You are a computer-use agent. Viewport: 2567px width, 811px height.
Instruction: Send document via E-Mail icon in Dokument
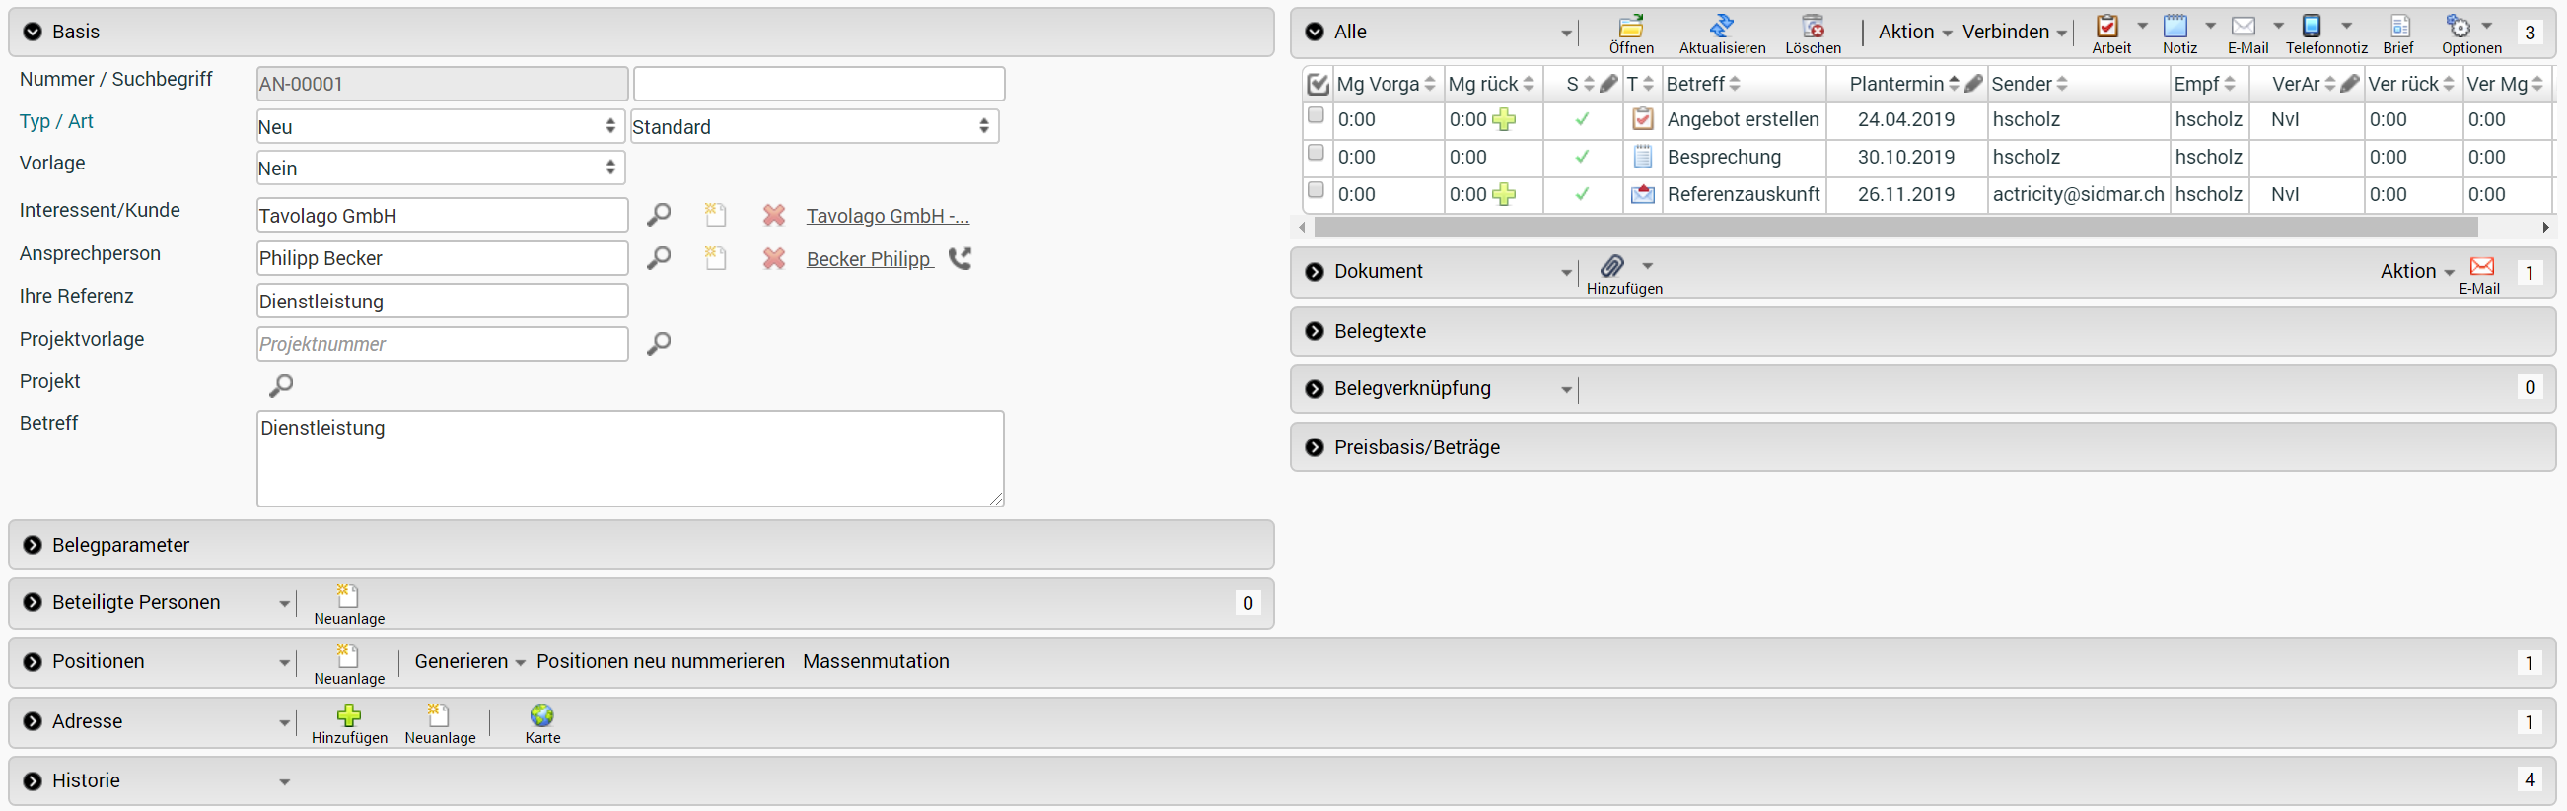coord(2481,266)
